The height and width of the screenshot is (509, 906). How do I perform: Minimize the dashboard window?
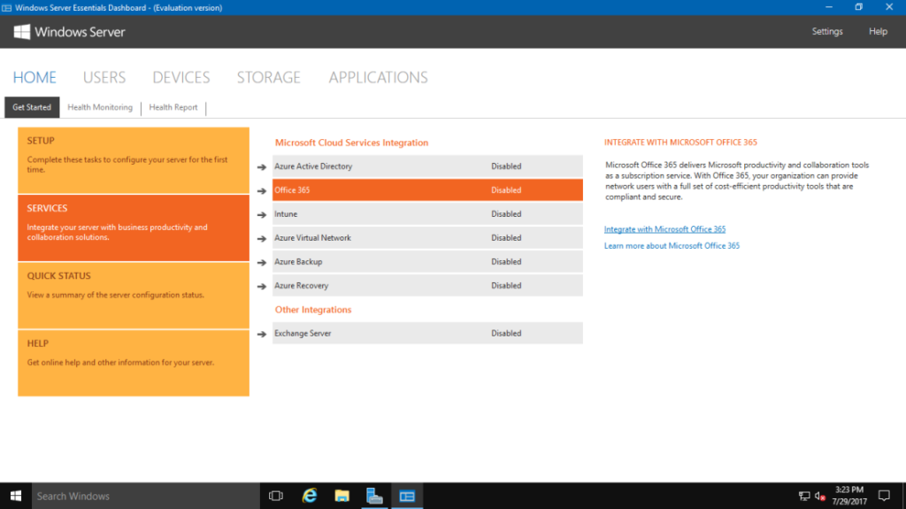[x=828, y=7]
